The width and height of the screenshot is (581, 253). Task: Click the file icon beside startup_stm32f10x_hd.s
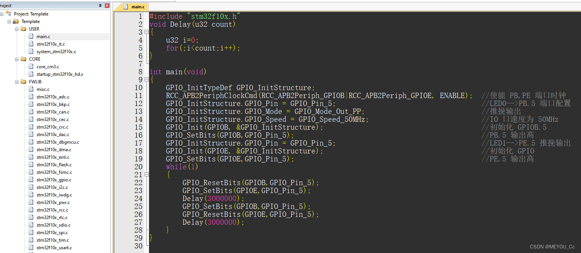[31, 74]
